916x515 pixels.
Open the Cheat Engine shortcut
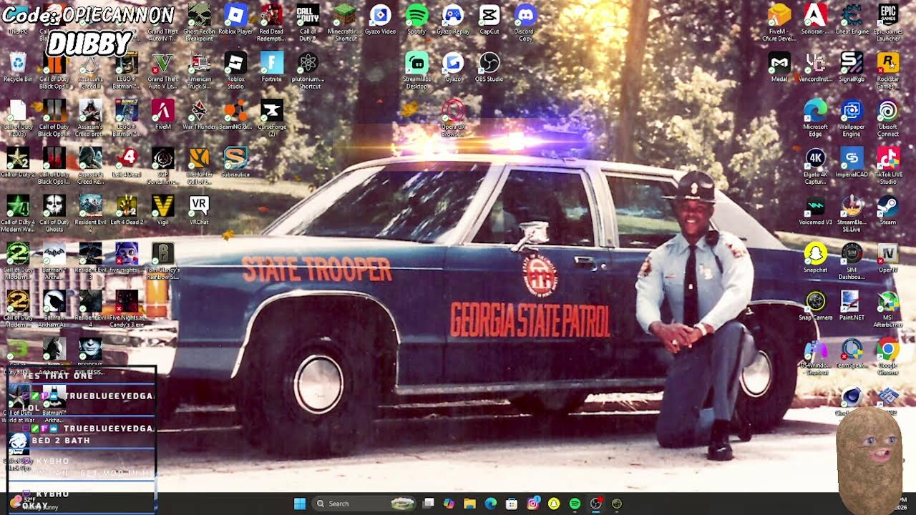click(852, 19)
